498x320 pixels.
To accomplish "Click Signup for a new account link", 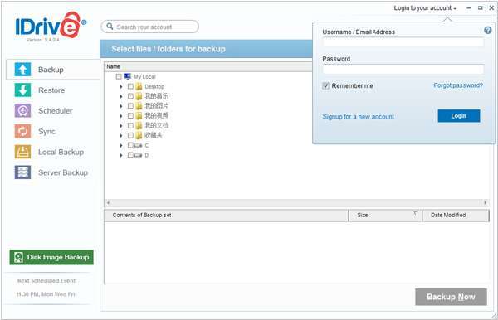I will pos(359,117).
